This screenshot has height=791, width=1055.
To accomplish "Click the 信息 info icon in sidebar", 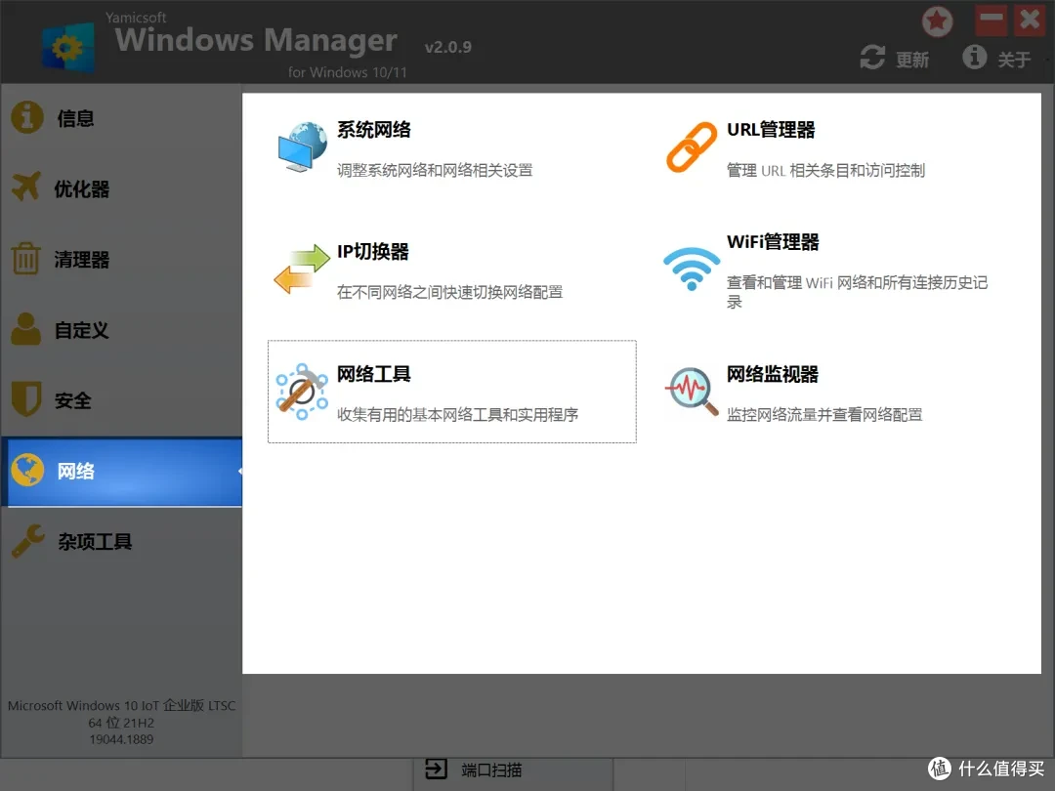I will (x=27, y=117).
